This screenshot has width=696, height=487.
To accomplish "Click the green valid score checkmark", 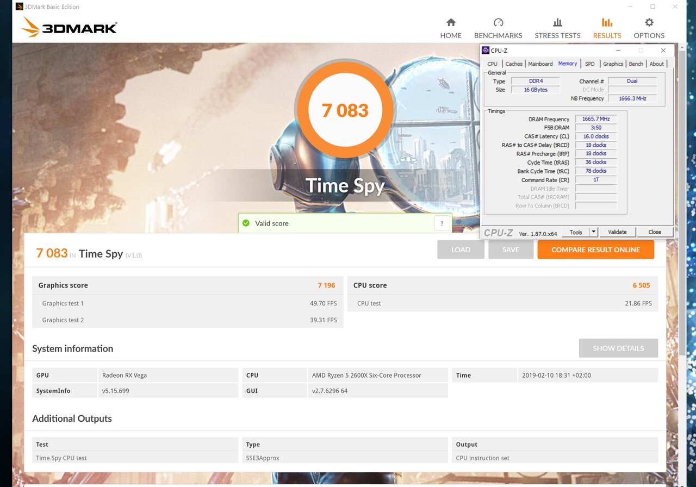I will tap(246, 223).
